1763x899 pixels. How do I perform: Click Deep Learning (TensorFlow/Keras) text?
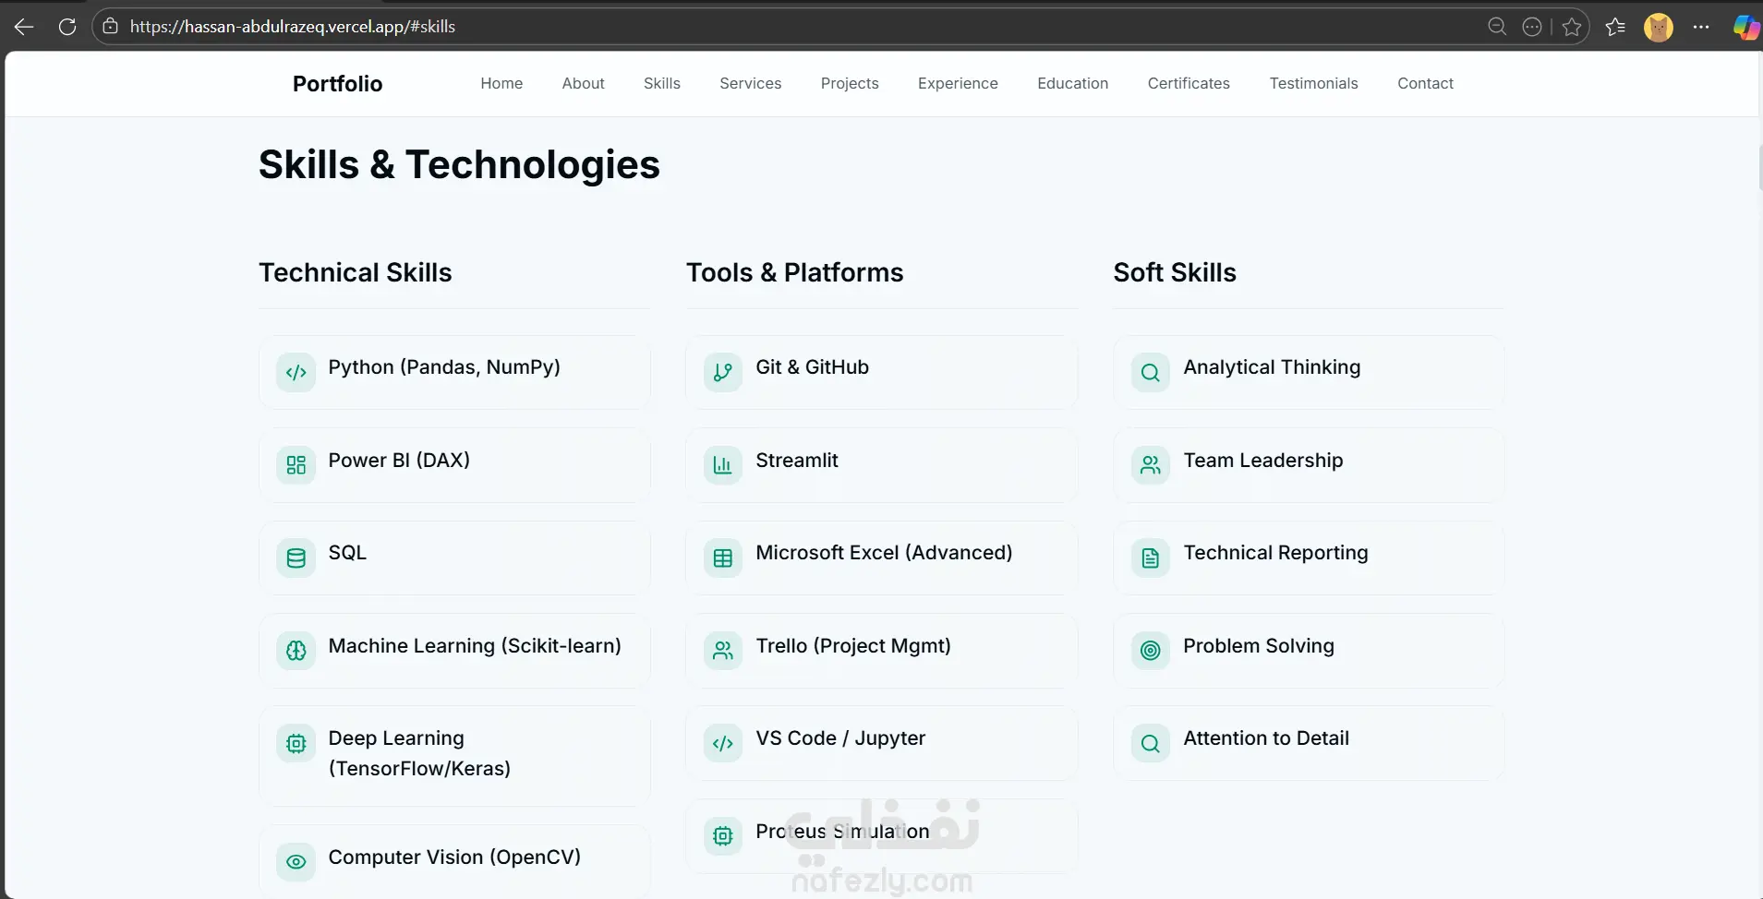pos(419,753)
